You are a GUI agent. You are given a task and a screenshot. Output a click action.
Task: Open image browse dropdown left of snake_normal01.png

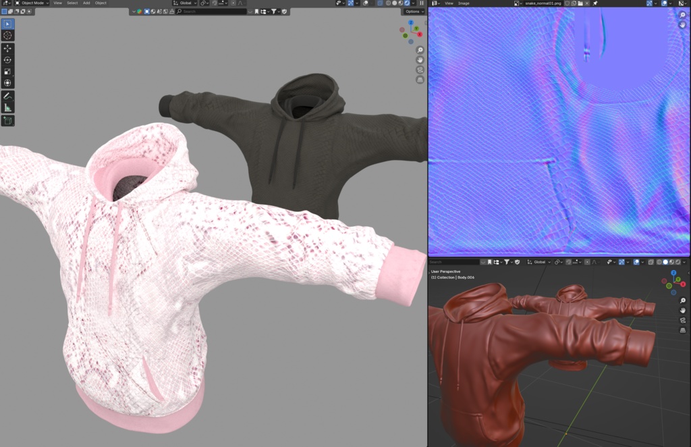tap(518, 3)
